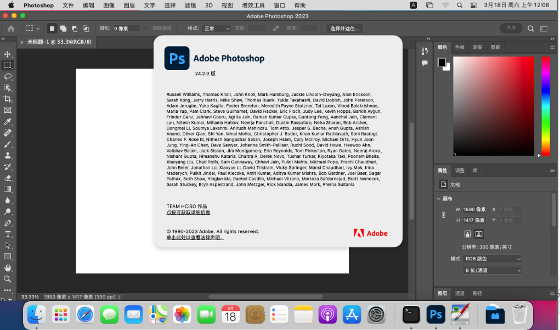Select the Spot Healing Brush tool
Screen dimensions: 560x330
click(x=8, y=133)
